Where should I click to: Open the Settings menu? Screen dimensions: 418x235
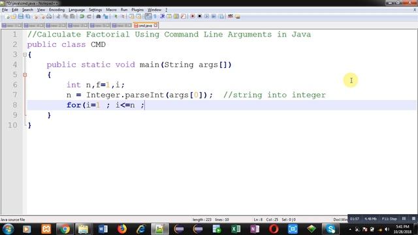pos(95,10)
